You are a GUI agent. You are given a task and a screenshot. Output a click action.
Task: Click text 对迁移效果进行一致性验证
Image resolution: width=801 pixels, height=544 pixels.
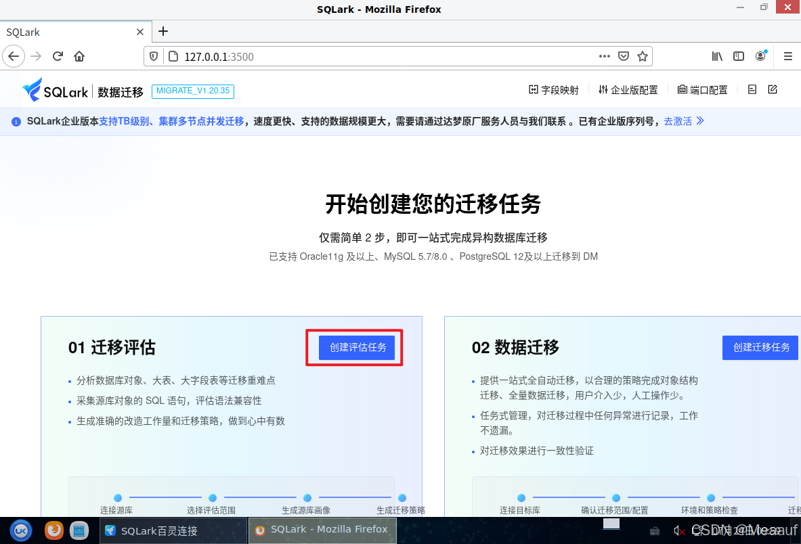536,451
